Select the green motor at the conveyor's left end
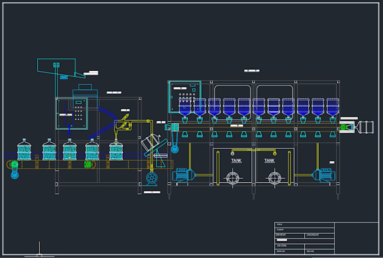The width and height of the screenshot is (383, 258). (15, 165)
